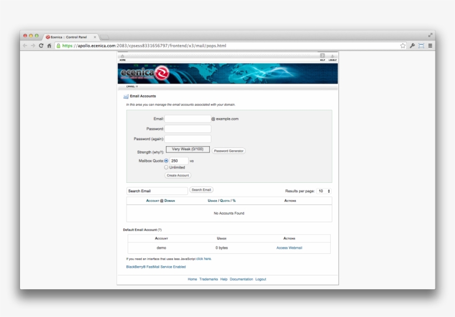
Task: Click the footer Trademarks link
Action: (208, 279)
